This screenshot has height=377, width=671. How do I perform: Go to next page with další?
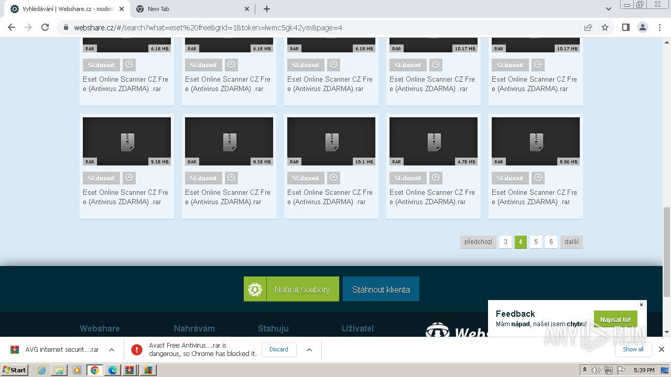pos(571,242)
